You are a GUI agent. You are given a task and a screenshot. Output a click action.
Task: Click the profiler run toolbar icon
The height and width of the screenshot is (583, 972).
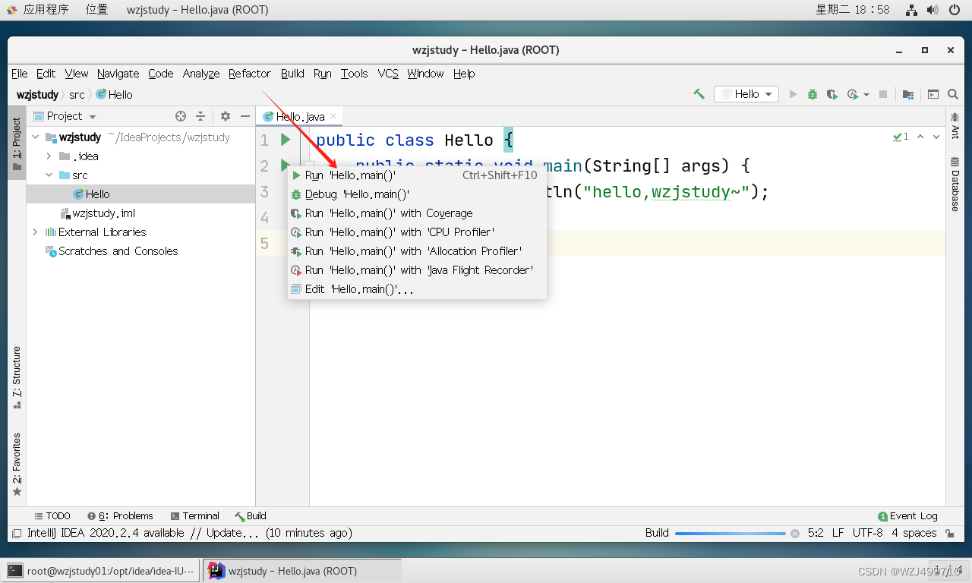853,94
